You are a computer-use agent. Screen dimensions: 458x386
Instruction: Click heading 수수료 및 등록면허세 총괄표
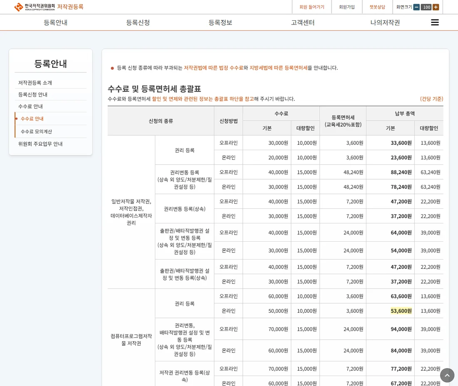(x=154, y=89)
